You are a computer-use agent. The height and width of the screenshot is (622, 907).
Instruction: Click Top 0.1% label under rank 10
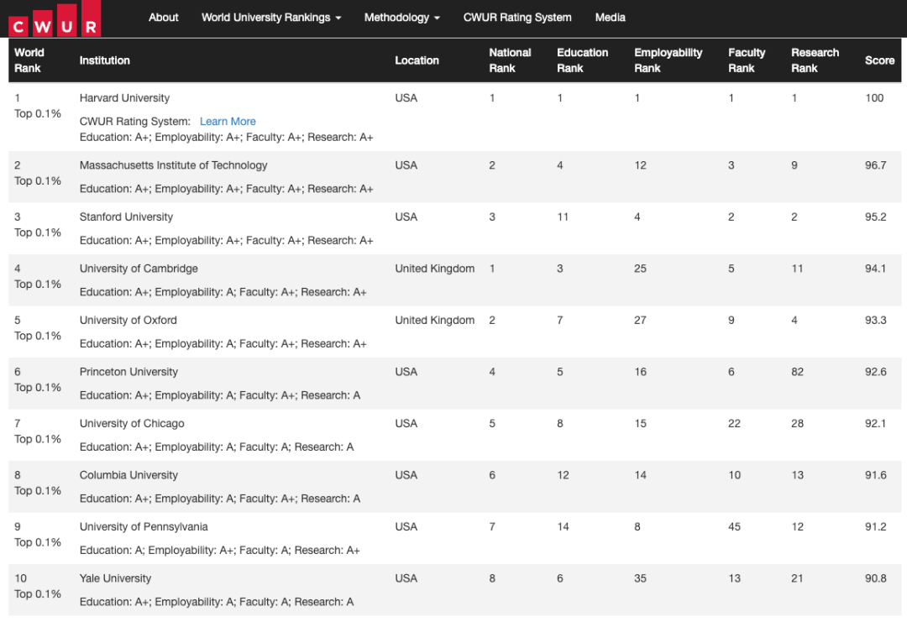[38, 593]
